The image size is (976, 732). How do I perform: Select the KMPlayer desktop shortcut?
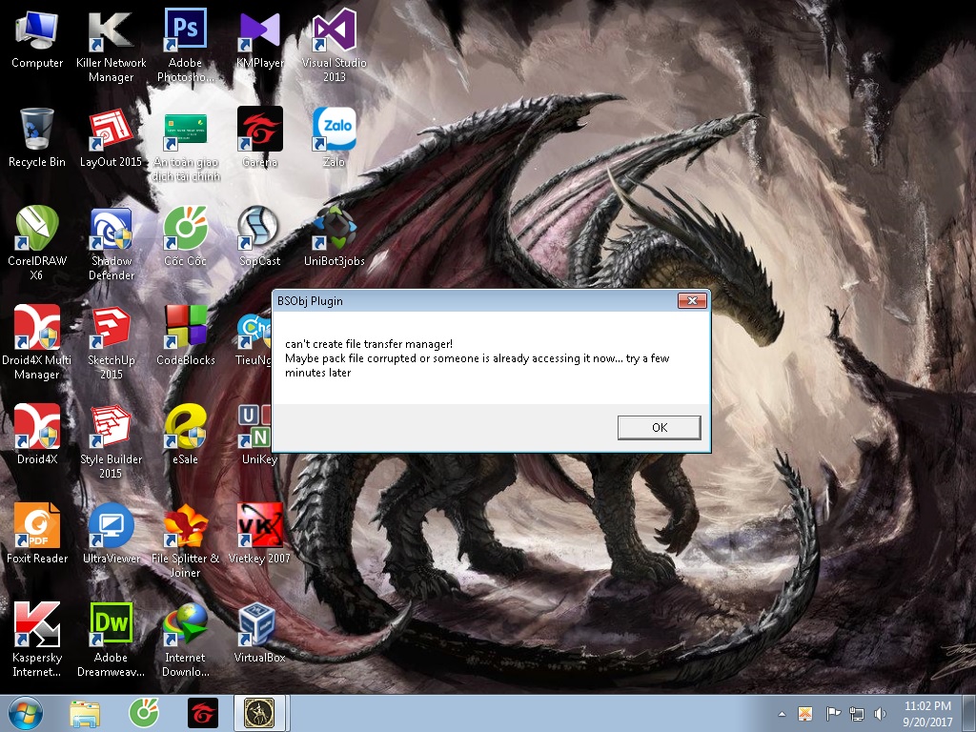point(259,38)
